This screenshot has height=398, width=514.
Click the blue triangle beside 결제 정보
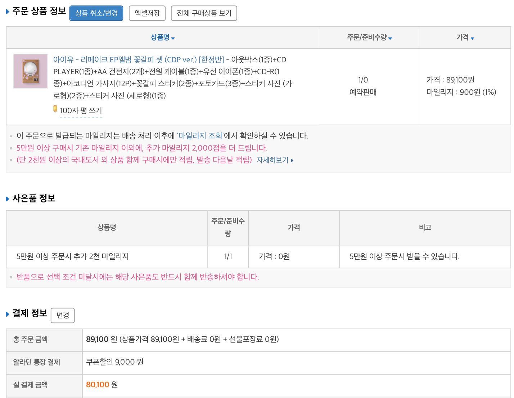tap(8, 314)
